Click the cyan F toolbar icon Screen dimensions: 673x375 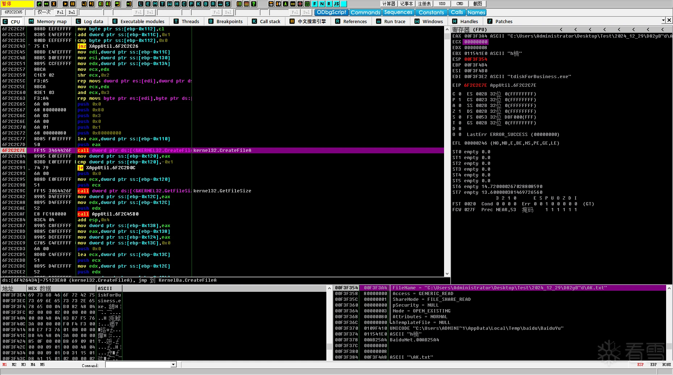pyautogui.click(x=314, y=4)
